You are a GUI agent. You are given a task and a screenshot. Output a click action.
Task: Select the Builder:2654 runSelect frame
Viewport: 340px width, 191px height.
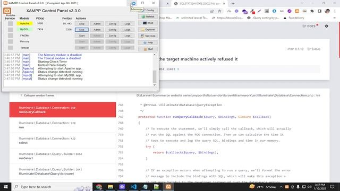63,156
